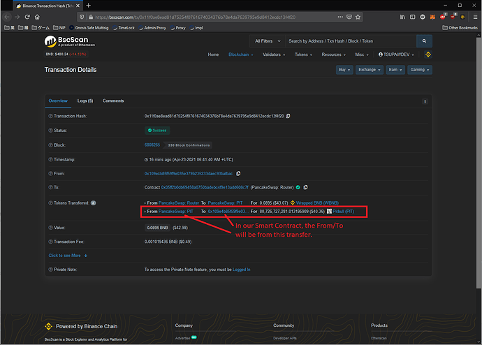The height and width of the screenshot is (345, 482).
Task: Copy the To contract address
Action: click(x=304, y=187)
